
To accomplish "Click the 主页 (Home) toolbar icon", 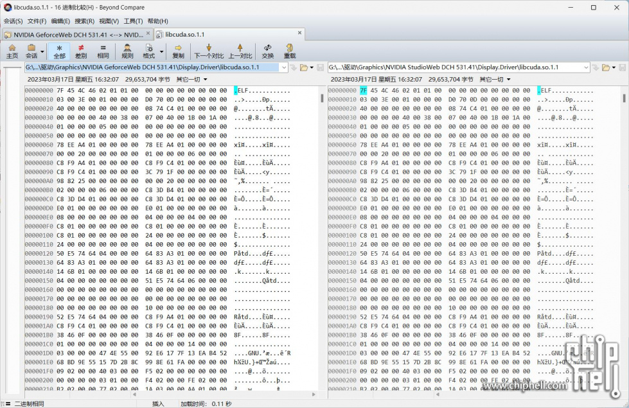I will click(12, 51).
